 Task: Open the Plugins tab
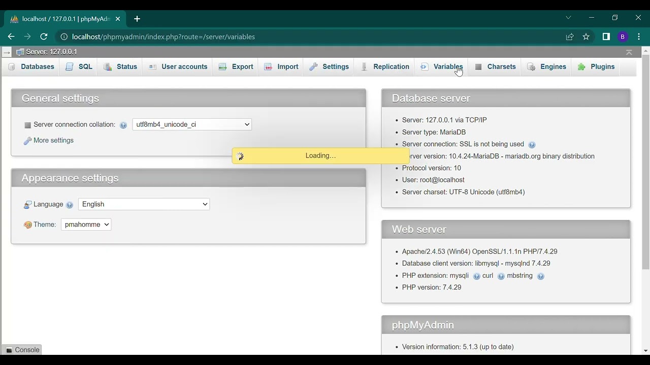coord(596,67)
